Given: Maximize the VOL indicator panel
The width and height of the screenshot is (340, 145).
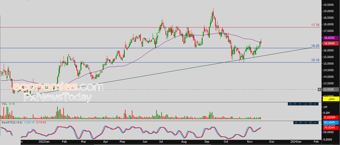Looking at the screenshot, I should pos(295,104).
